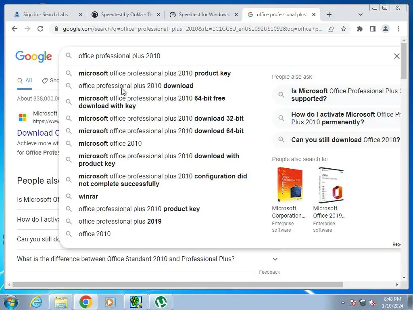This screenshot has width=413, height=310.
Task: Click the Google logo
Action: coord(34,57)
